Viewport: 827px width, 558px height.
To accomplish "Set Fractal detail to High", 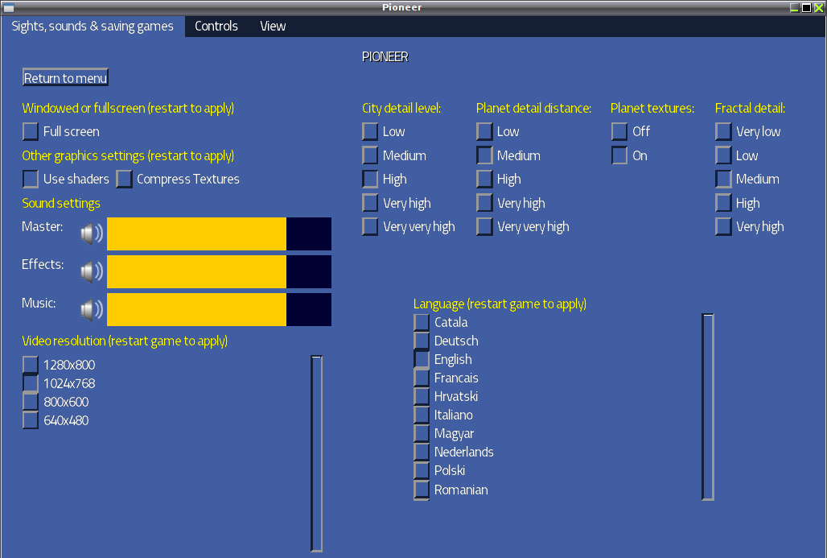I will [x=723, y=203].
